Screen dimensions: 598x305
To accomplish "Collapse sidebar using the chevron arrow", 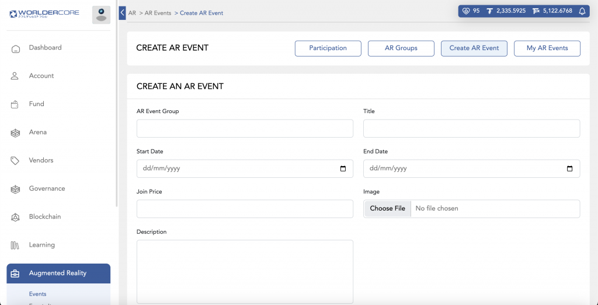I will 123,13.
